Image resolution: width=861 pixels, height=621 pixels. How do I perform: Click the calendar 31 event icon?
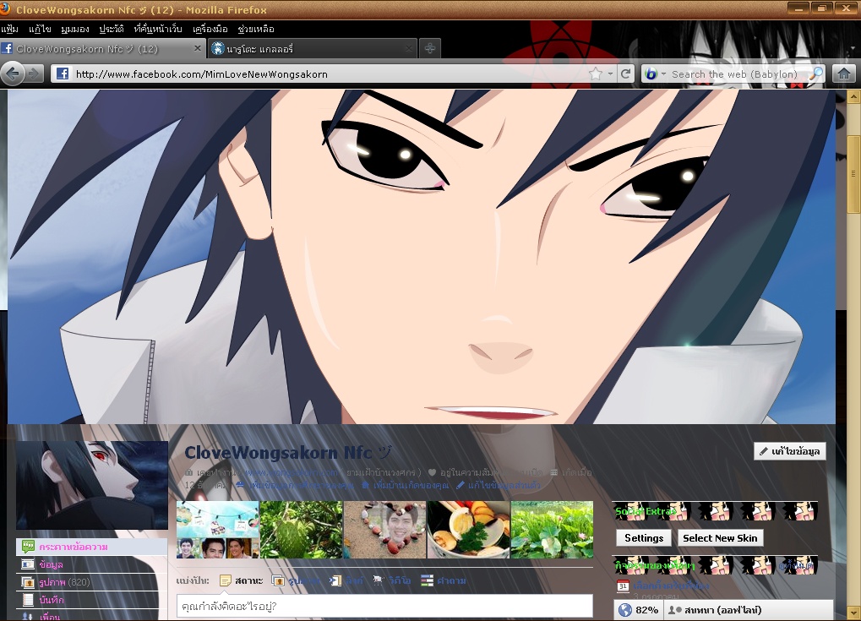[x=623, y=586]
